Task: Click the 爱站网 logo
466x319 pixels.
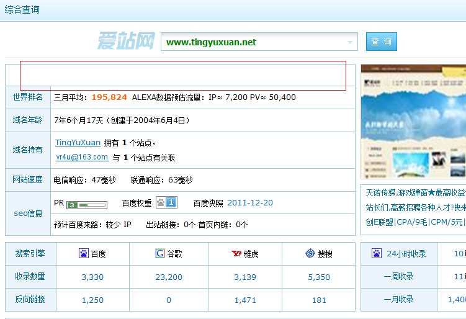Action: pyautogui.click(x=126, y=41)
